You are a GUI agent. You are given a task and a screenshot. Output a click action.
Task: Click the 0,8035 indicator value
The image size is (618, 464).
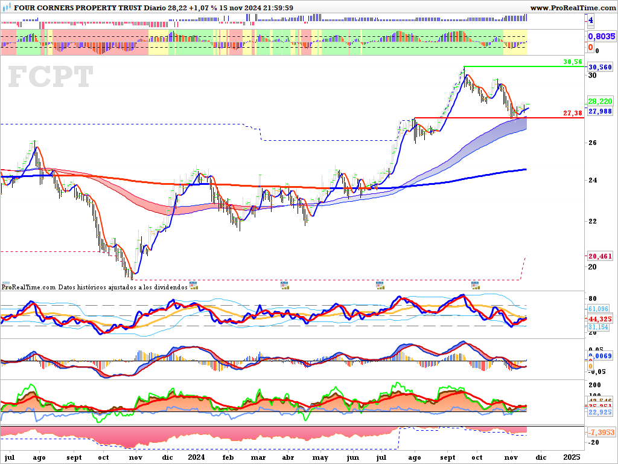tap(602, 37)
